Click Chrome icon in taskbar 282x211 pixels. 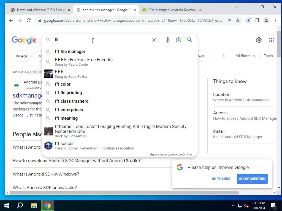tap(47, 206)
